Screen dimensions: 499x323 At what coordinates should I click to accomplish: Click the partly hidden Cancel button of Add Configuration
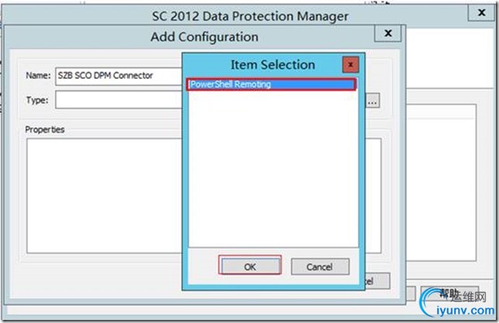pos(377,280)
